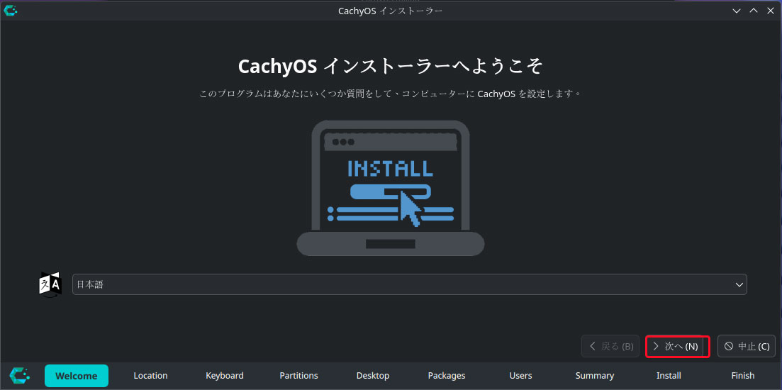Click the 中止 (C) cancel button
This screenshot has height=390, width=782.
pyautogui.click(x=747, y=346)
